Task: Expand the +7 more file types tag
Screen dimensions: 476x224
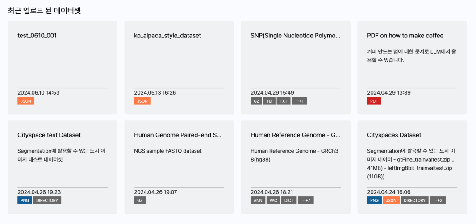Action: (306, 200)
